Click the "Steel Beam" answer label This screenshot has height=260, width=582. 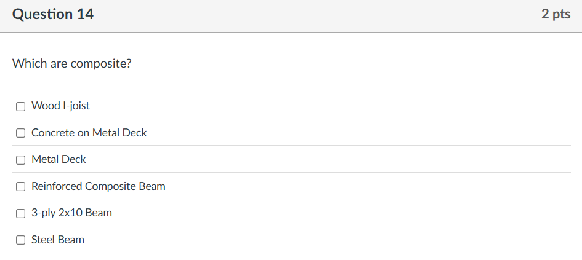(58, 240)
